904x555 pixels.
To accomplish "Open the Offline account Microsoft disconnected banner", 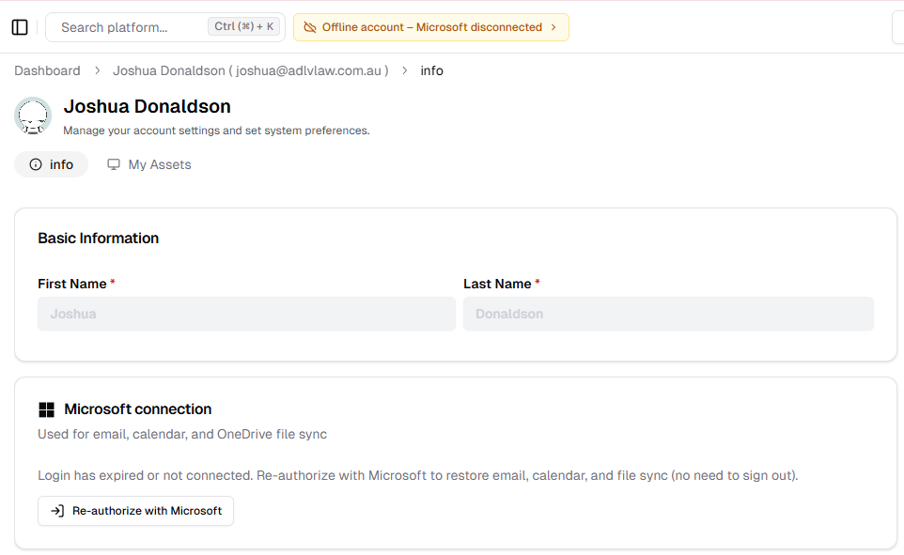I will tap(431, 27).
